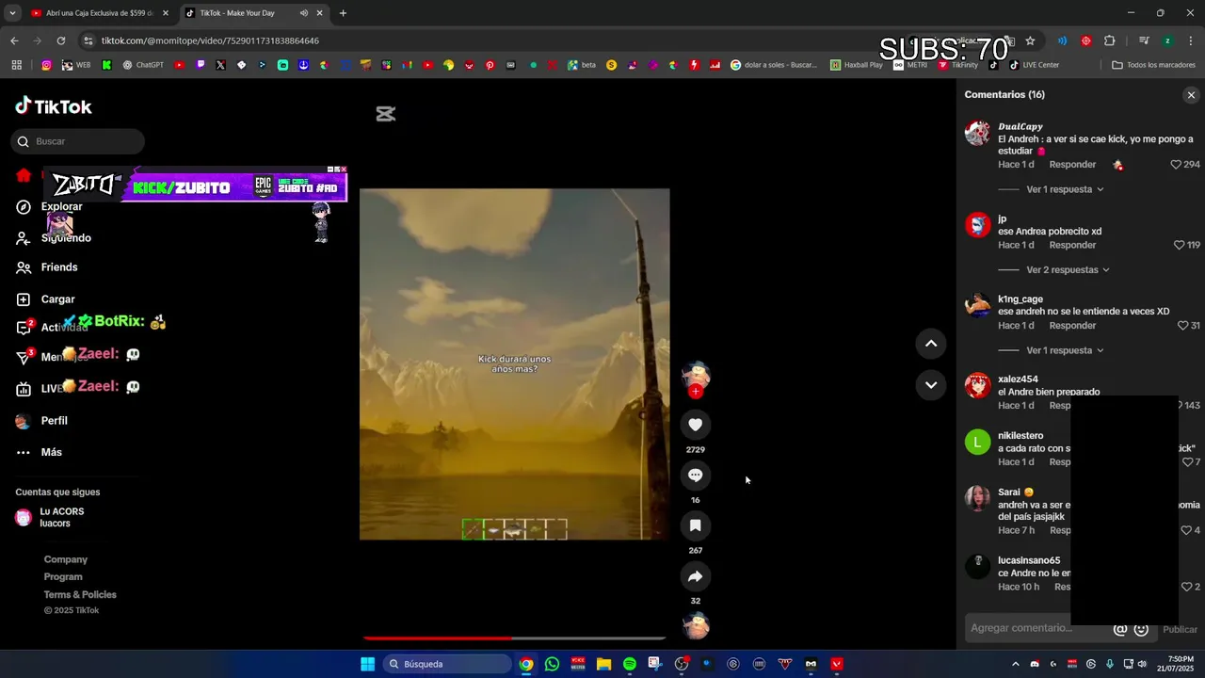Screen dimensions: 1205x678
Task: Open Cargar upload page
Action: click(x=57, y=299)
